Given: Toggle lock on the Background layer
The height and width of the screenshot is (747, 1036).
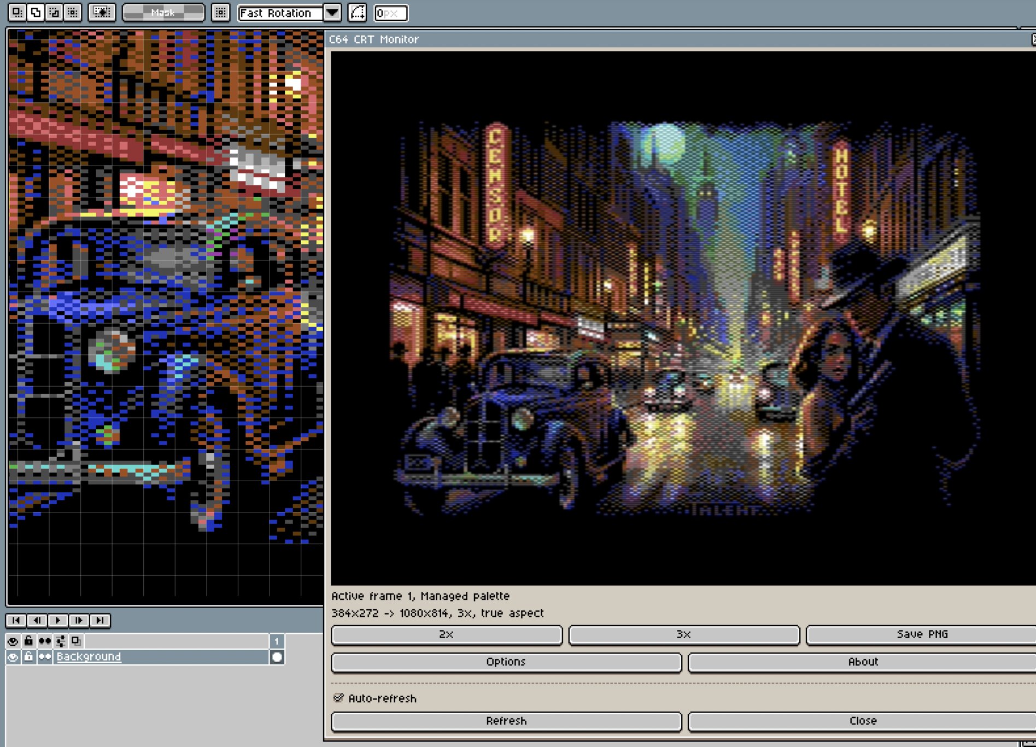Looking at the screenshot, I should click(x=28, y=657).
